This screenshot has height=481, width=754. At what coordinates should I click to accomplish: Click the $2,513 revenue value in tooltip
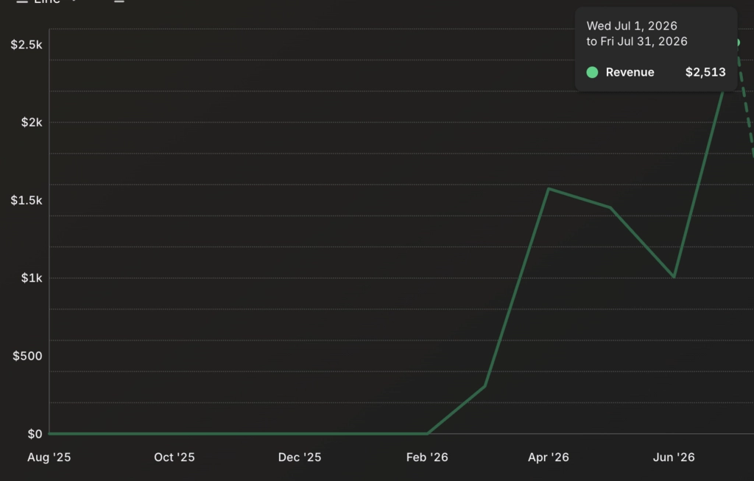click(x=705, y=73)
